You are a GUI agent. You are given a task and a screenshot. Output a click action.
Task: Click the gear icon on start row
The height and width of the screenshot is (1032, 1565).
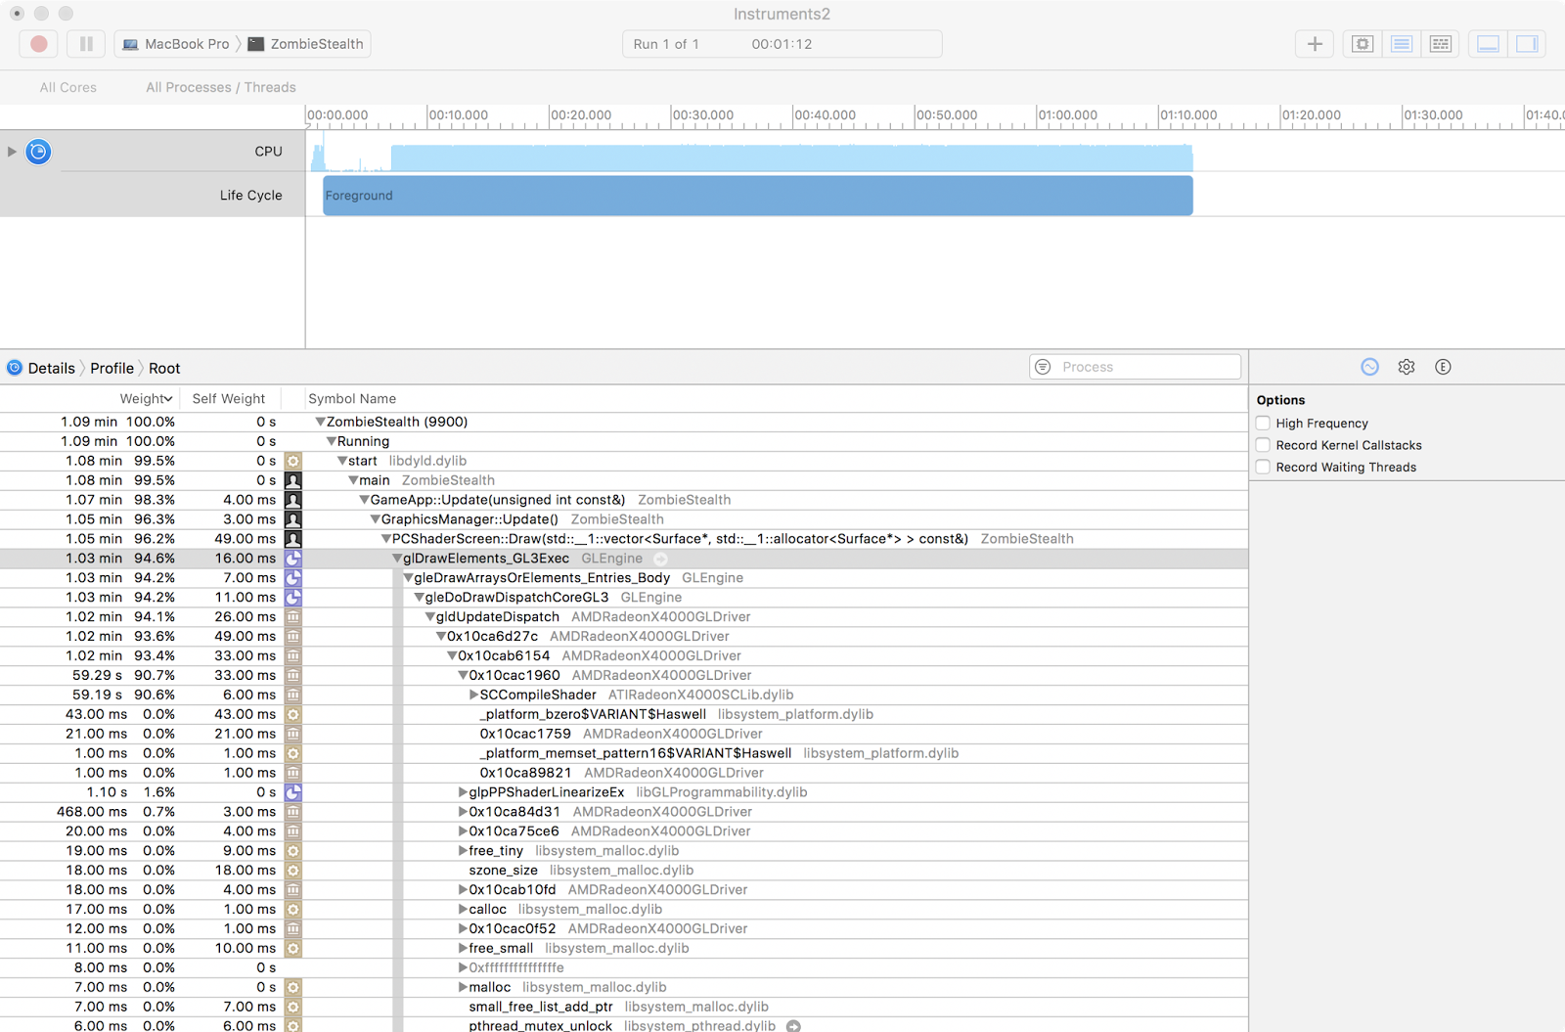tap(292, 461)
